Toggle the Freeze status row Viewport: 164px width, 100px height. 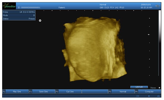click(x=19, y=19)
